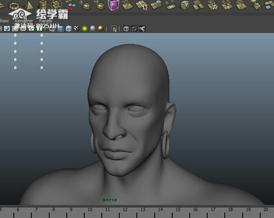Click the shelf icon with cursor and vertex dots
The image size is (274, 218).
(213, 5)
